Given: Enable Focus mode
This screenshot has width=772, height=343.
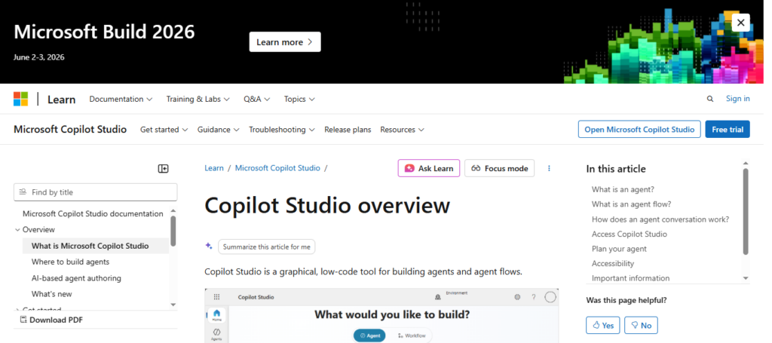Looking at the screenshot, I should point(499,168).
